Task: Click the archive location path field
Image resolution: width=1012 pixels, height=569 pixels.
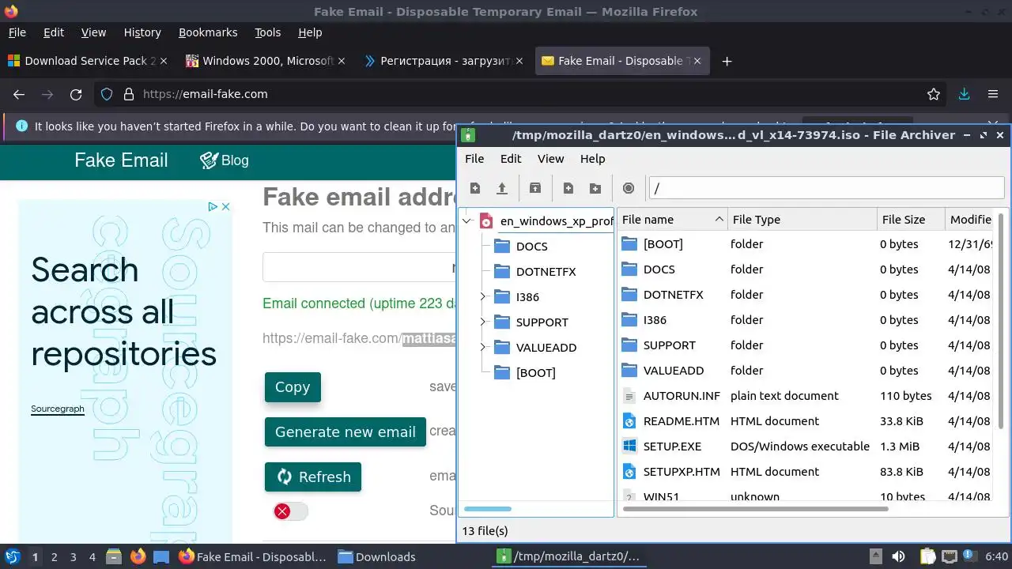Action: coord(826,188)
